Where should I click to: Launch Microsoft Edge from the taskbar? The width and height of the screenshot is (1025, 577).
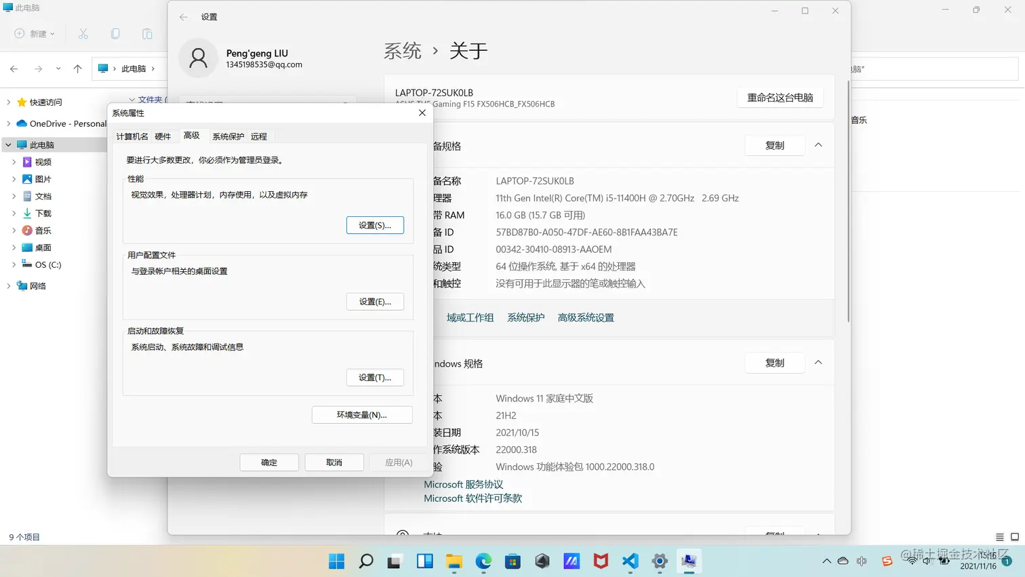[x=483, y=561]
